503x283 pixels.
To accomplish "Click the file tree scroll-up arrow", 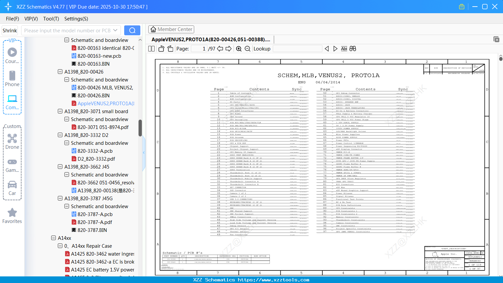I will point(140,40).
